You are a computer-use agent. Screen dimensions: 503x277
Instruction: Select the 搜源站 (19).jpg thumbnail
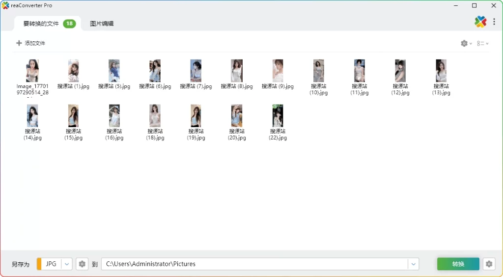point(196,116)
